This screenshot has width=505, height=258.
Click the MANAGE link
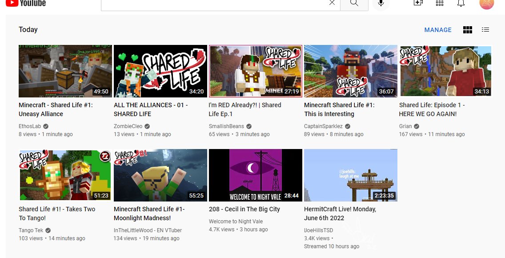point(438,30)
